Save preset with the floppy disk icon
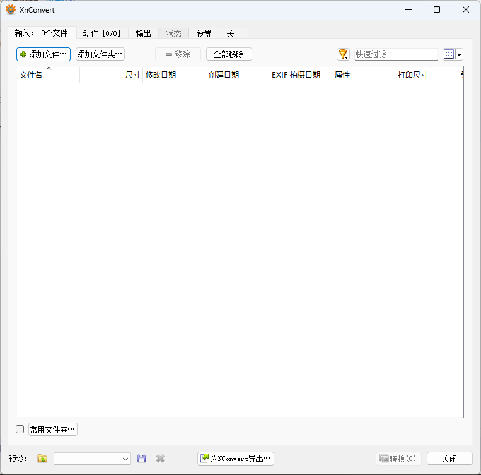Screen dimensions: 481x475 pos(142,459)
